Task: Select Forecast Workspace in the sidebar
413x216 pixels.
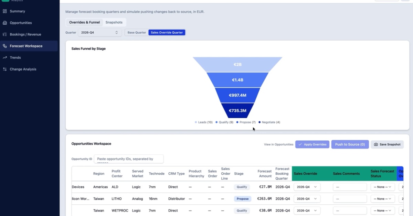Action: (x=29, y=46)
